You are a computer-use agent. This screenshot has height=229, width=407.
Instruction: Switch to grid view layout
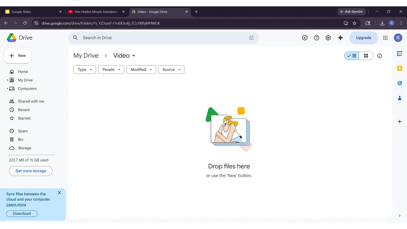[x=366, y=56]
